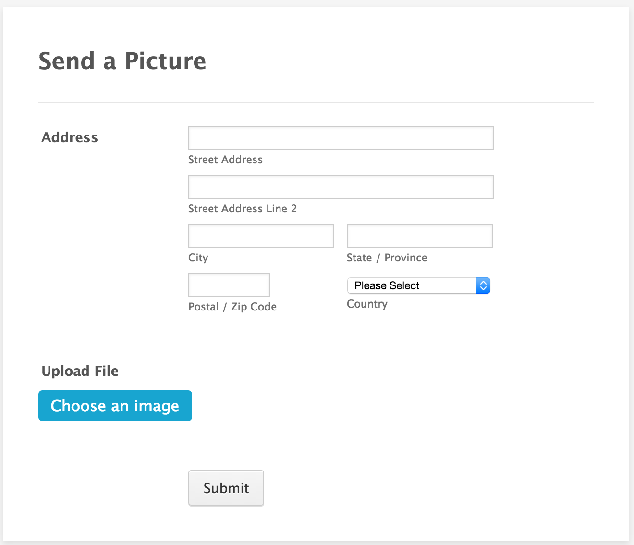The image size is (634, 545).
Task: Click the Street Address caption under first field
Action: point(225,160)
